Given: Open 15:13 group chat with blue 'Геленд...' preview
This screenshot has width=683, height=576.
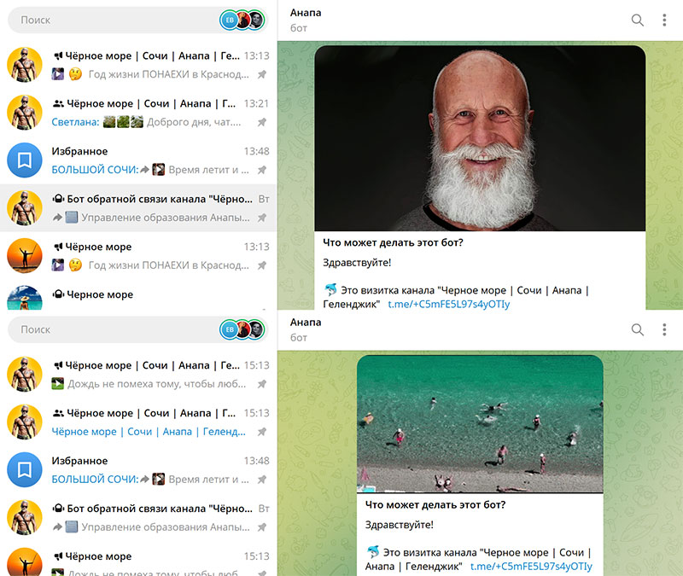Looking at the screenshot, I should [138, 422].
